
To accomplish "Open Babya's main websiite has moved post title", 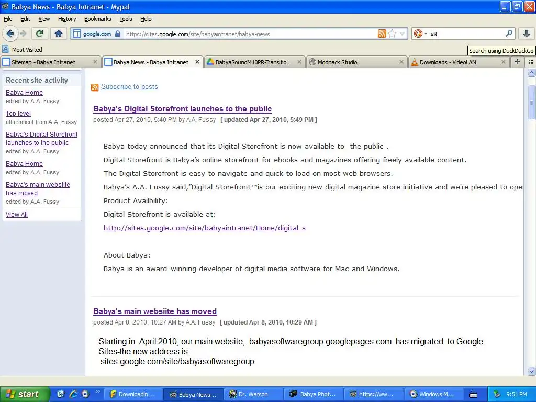I will (155, 311).
